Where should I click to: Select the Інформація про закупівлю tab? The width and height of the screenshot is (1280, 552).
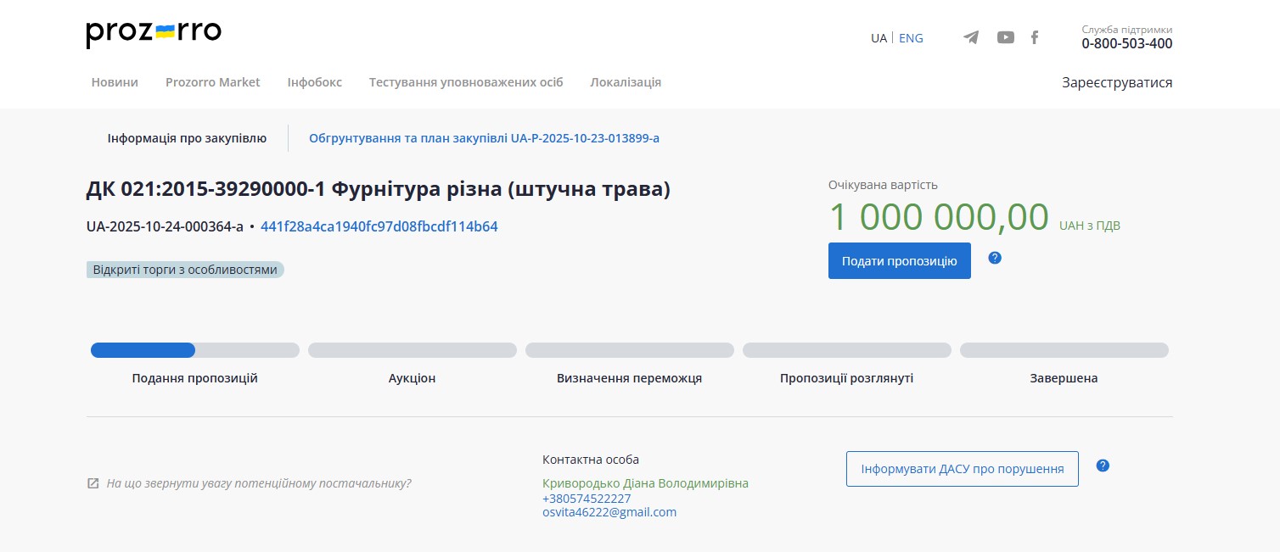185,137
